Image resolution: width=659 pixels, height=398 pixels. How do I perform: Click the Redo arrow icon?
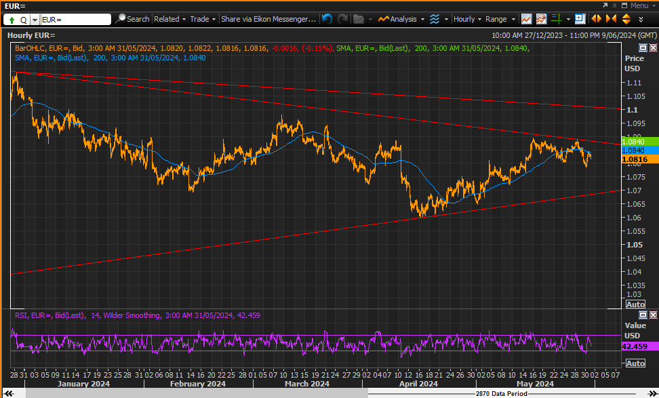coord(342,19)
